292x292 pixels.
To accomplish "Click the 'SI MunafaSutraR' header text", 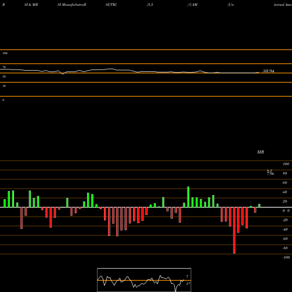I will coord(72,5).
